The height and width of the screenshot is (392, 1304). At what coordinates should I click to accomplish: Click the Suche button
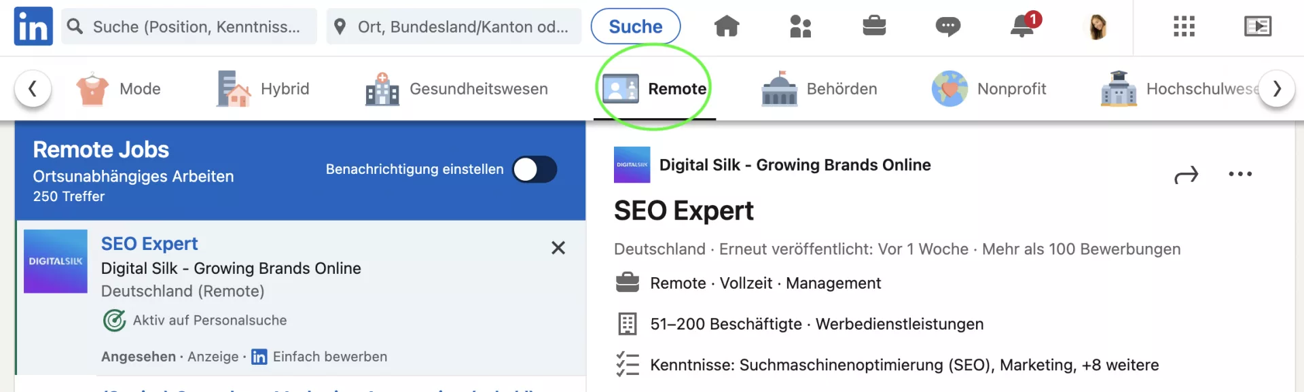pyautogui.click(x=635, y=26)
